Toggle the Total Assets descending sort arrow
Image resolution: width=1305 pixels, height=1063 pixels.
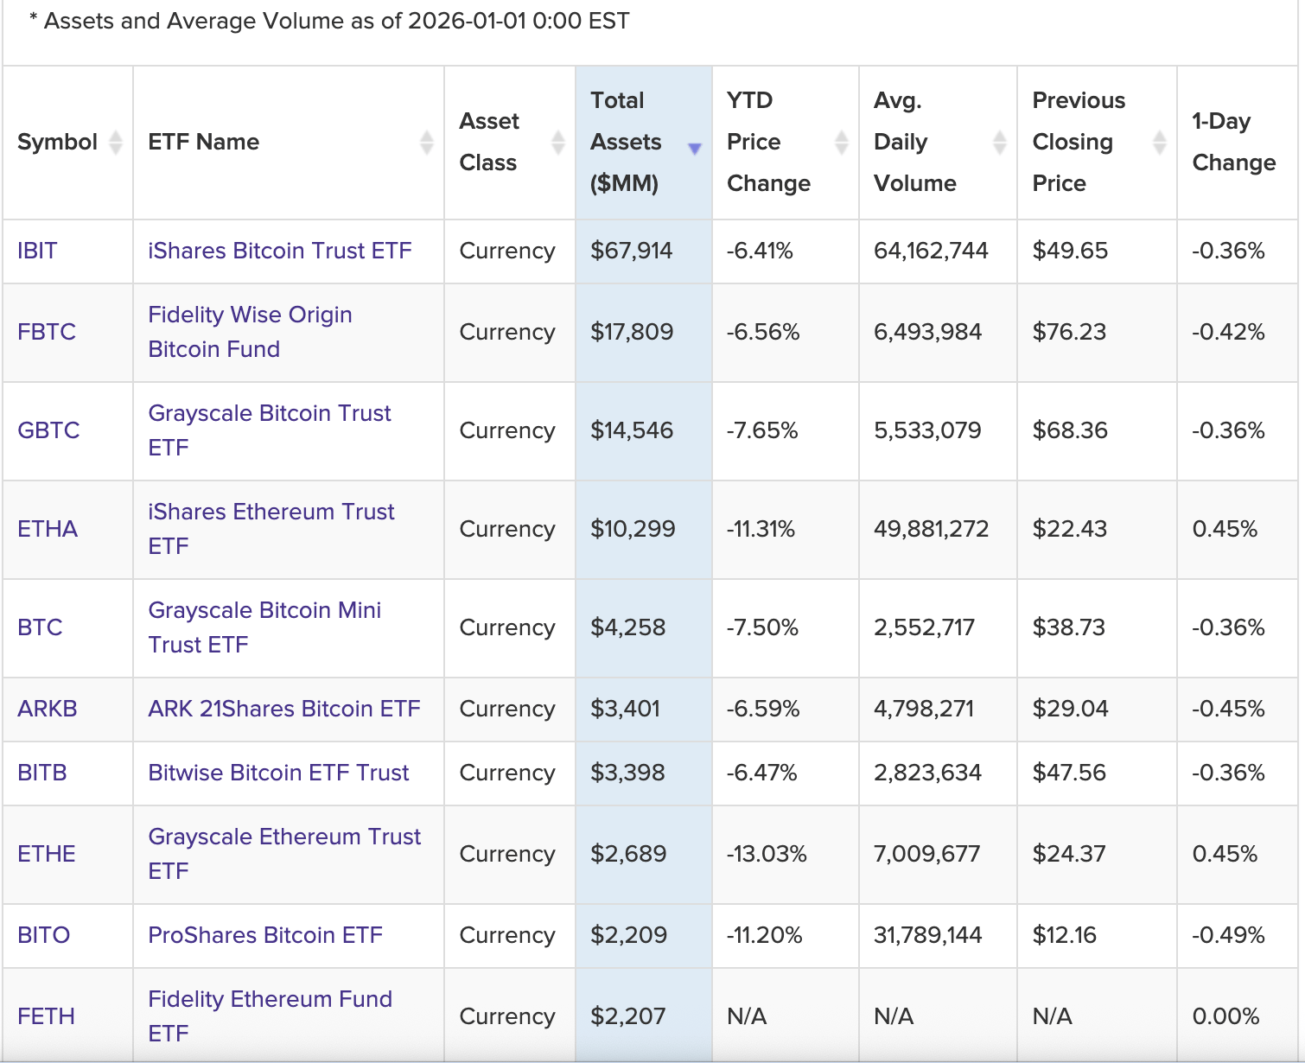pyautogui.click(x=694, y=149)
